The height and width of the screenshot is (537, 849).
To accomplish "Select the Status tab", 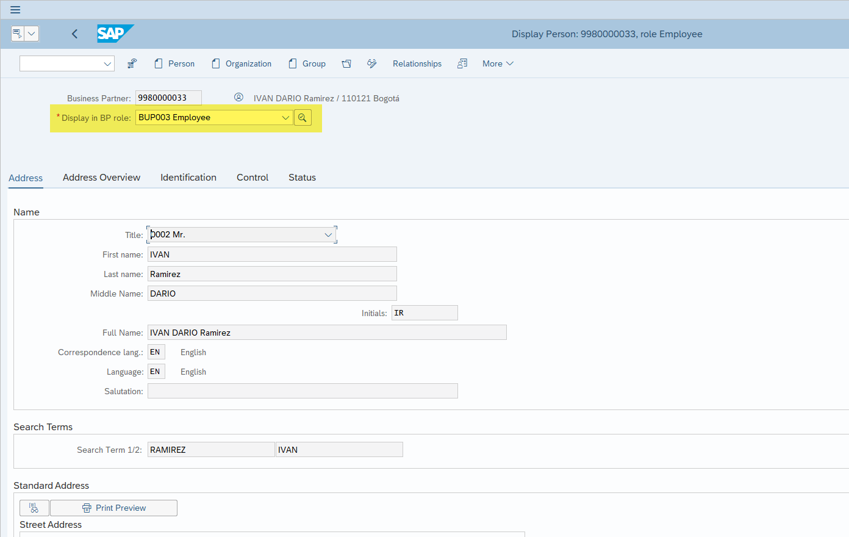I will click(x=302, y=178).
